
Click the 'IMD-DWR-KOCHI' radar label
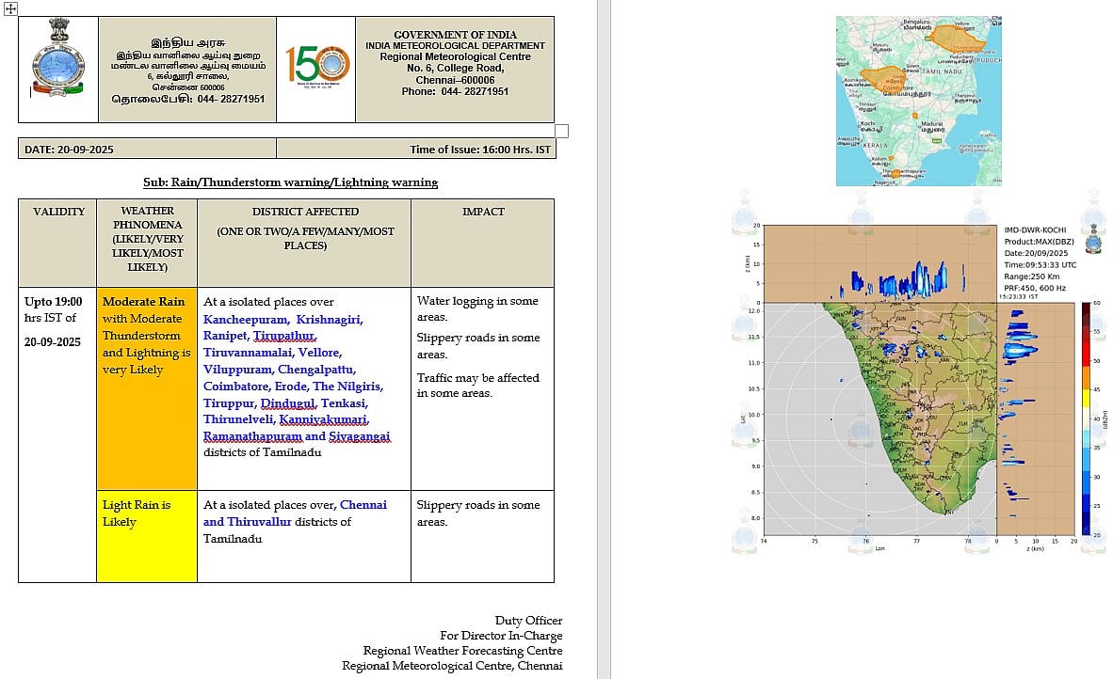[1035, 230]
